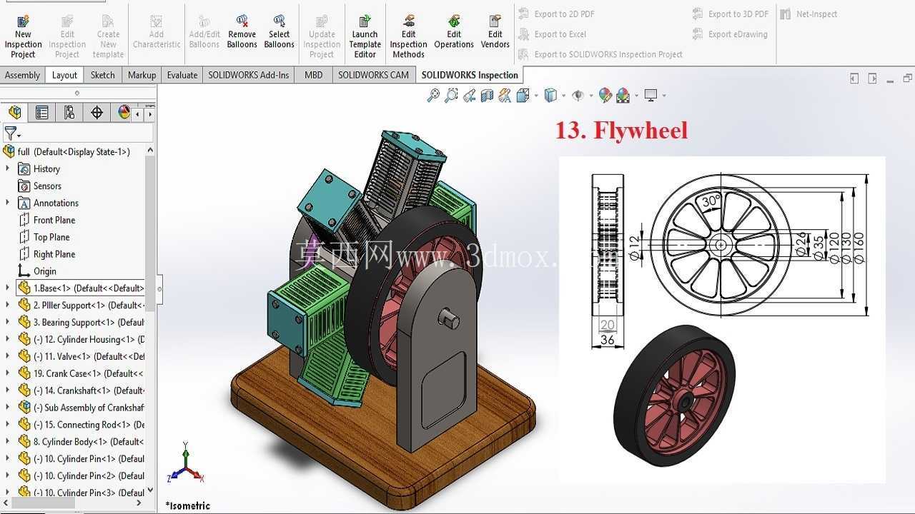Select Right Plane in feature tree
The image size is (915, 514).
tap(54, 254)
